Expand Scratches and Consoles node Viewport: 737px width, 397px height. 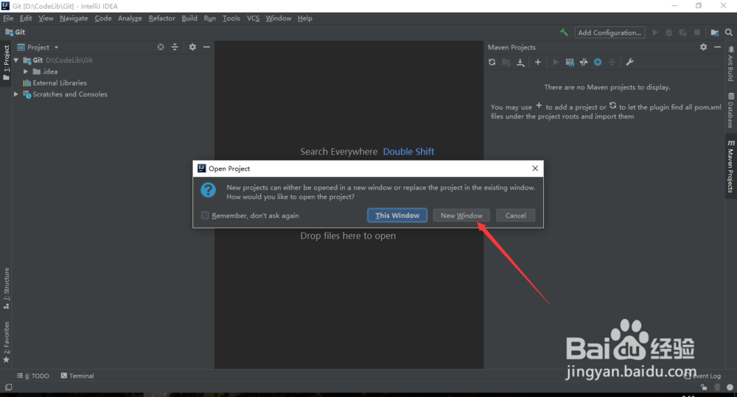pyautogui.click(x=16, y=94)
